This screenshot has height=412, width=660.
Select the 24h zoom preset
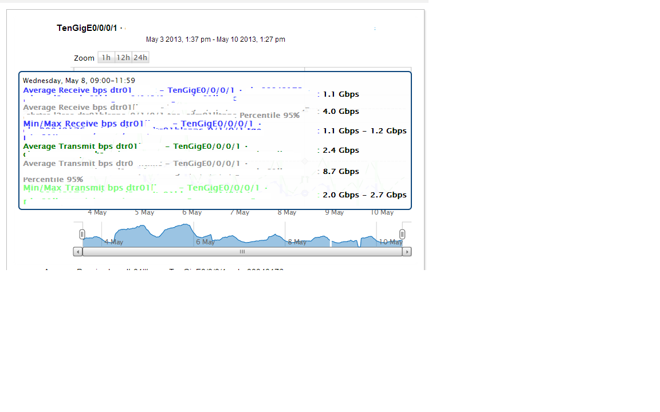click(139, 57)
